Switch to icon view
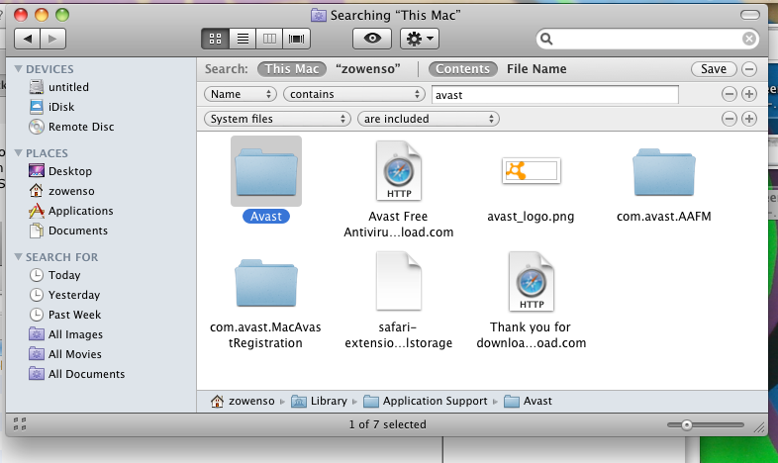Screen dimensions: 778x463 pos(216,39)
